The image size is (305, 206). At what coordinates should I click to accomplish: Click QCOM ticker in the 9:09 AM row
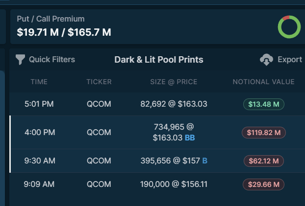coord(99,184)
